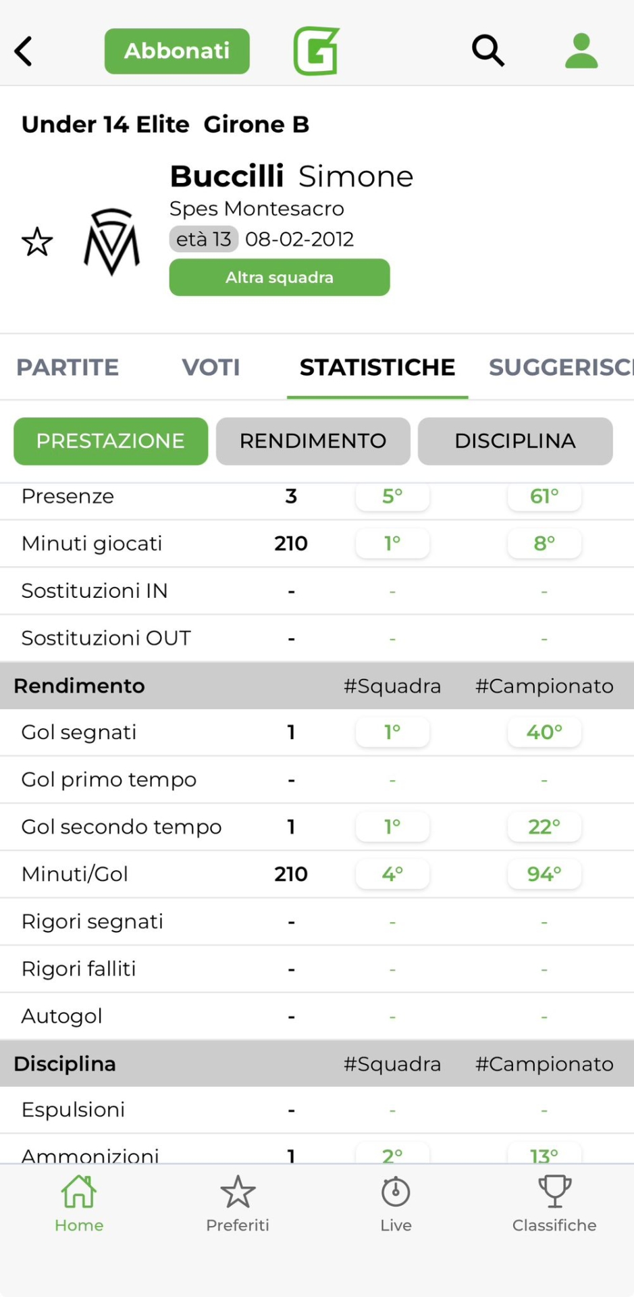
Task: Select the DISCIPLINA filter
Action: point(515,441)
